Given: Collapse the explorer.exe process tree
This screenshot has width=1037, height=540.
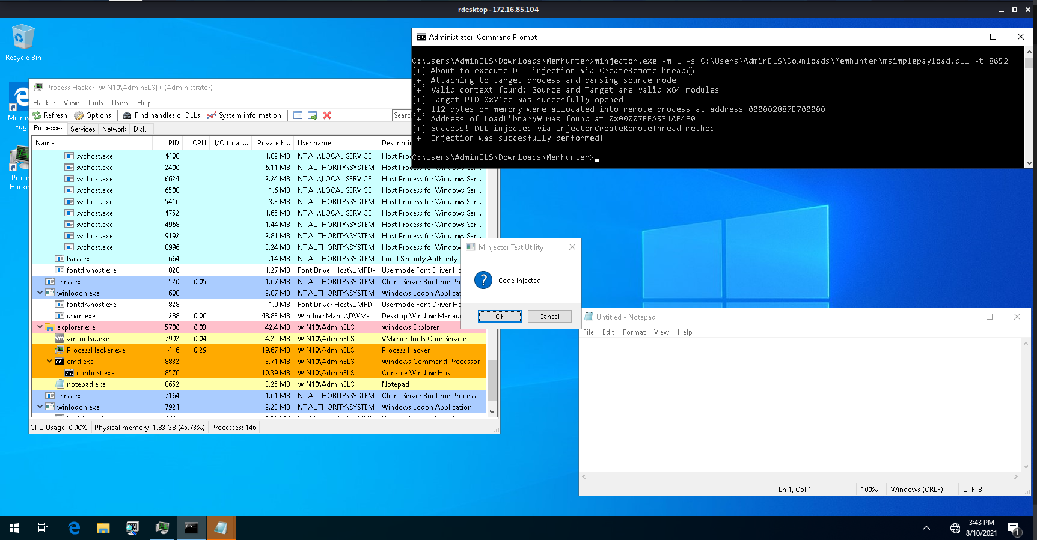Looking at the screenshot, I should point(40,327).
